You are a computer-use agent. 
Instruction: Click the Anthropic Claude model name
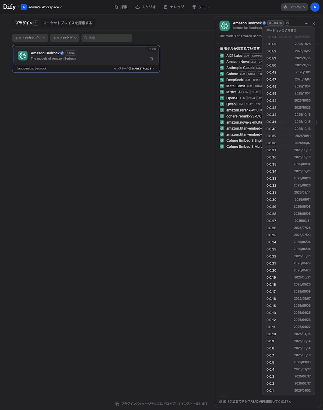click(x=240, y=68)
